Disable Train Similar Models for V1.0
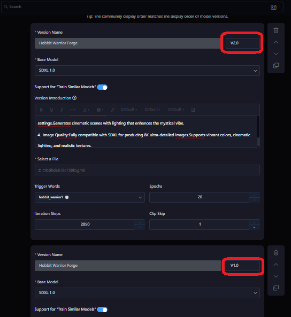Viewport: 291px width, 317px height. pos(102,310)
